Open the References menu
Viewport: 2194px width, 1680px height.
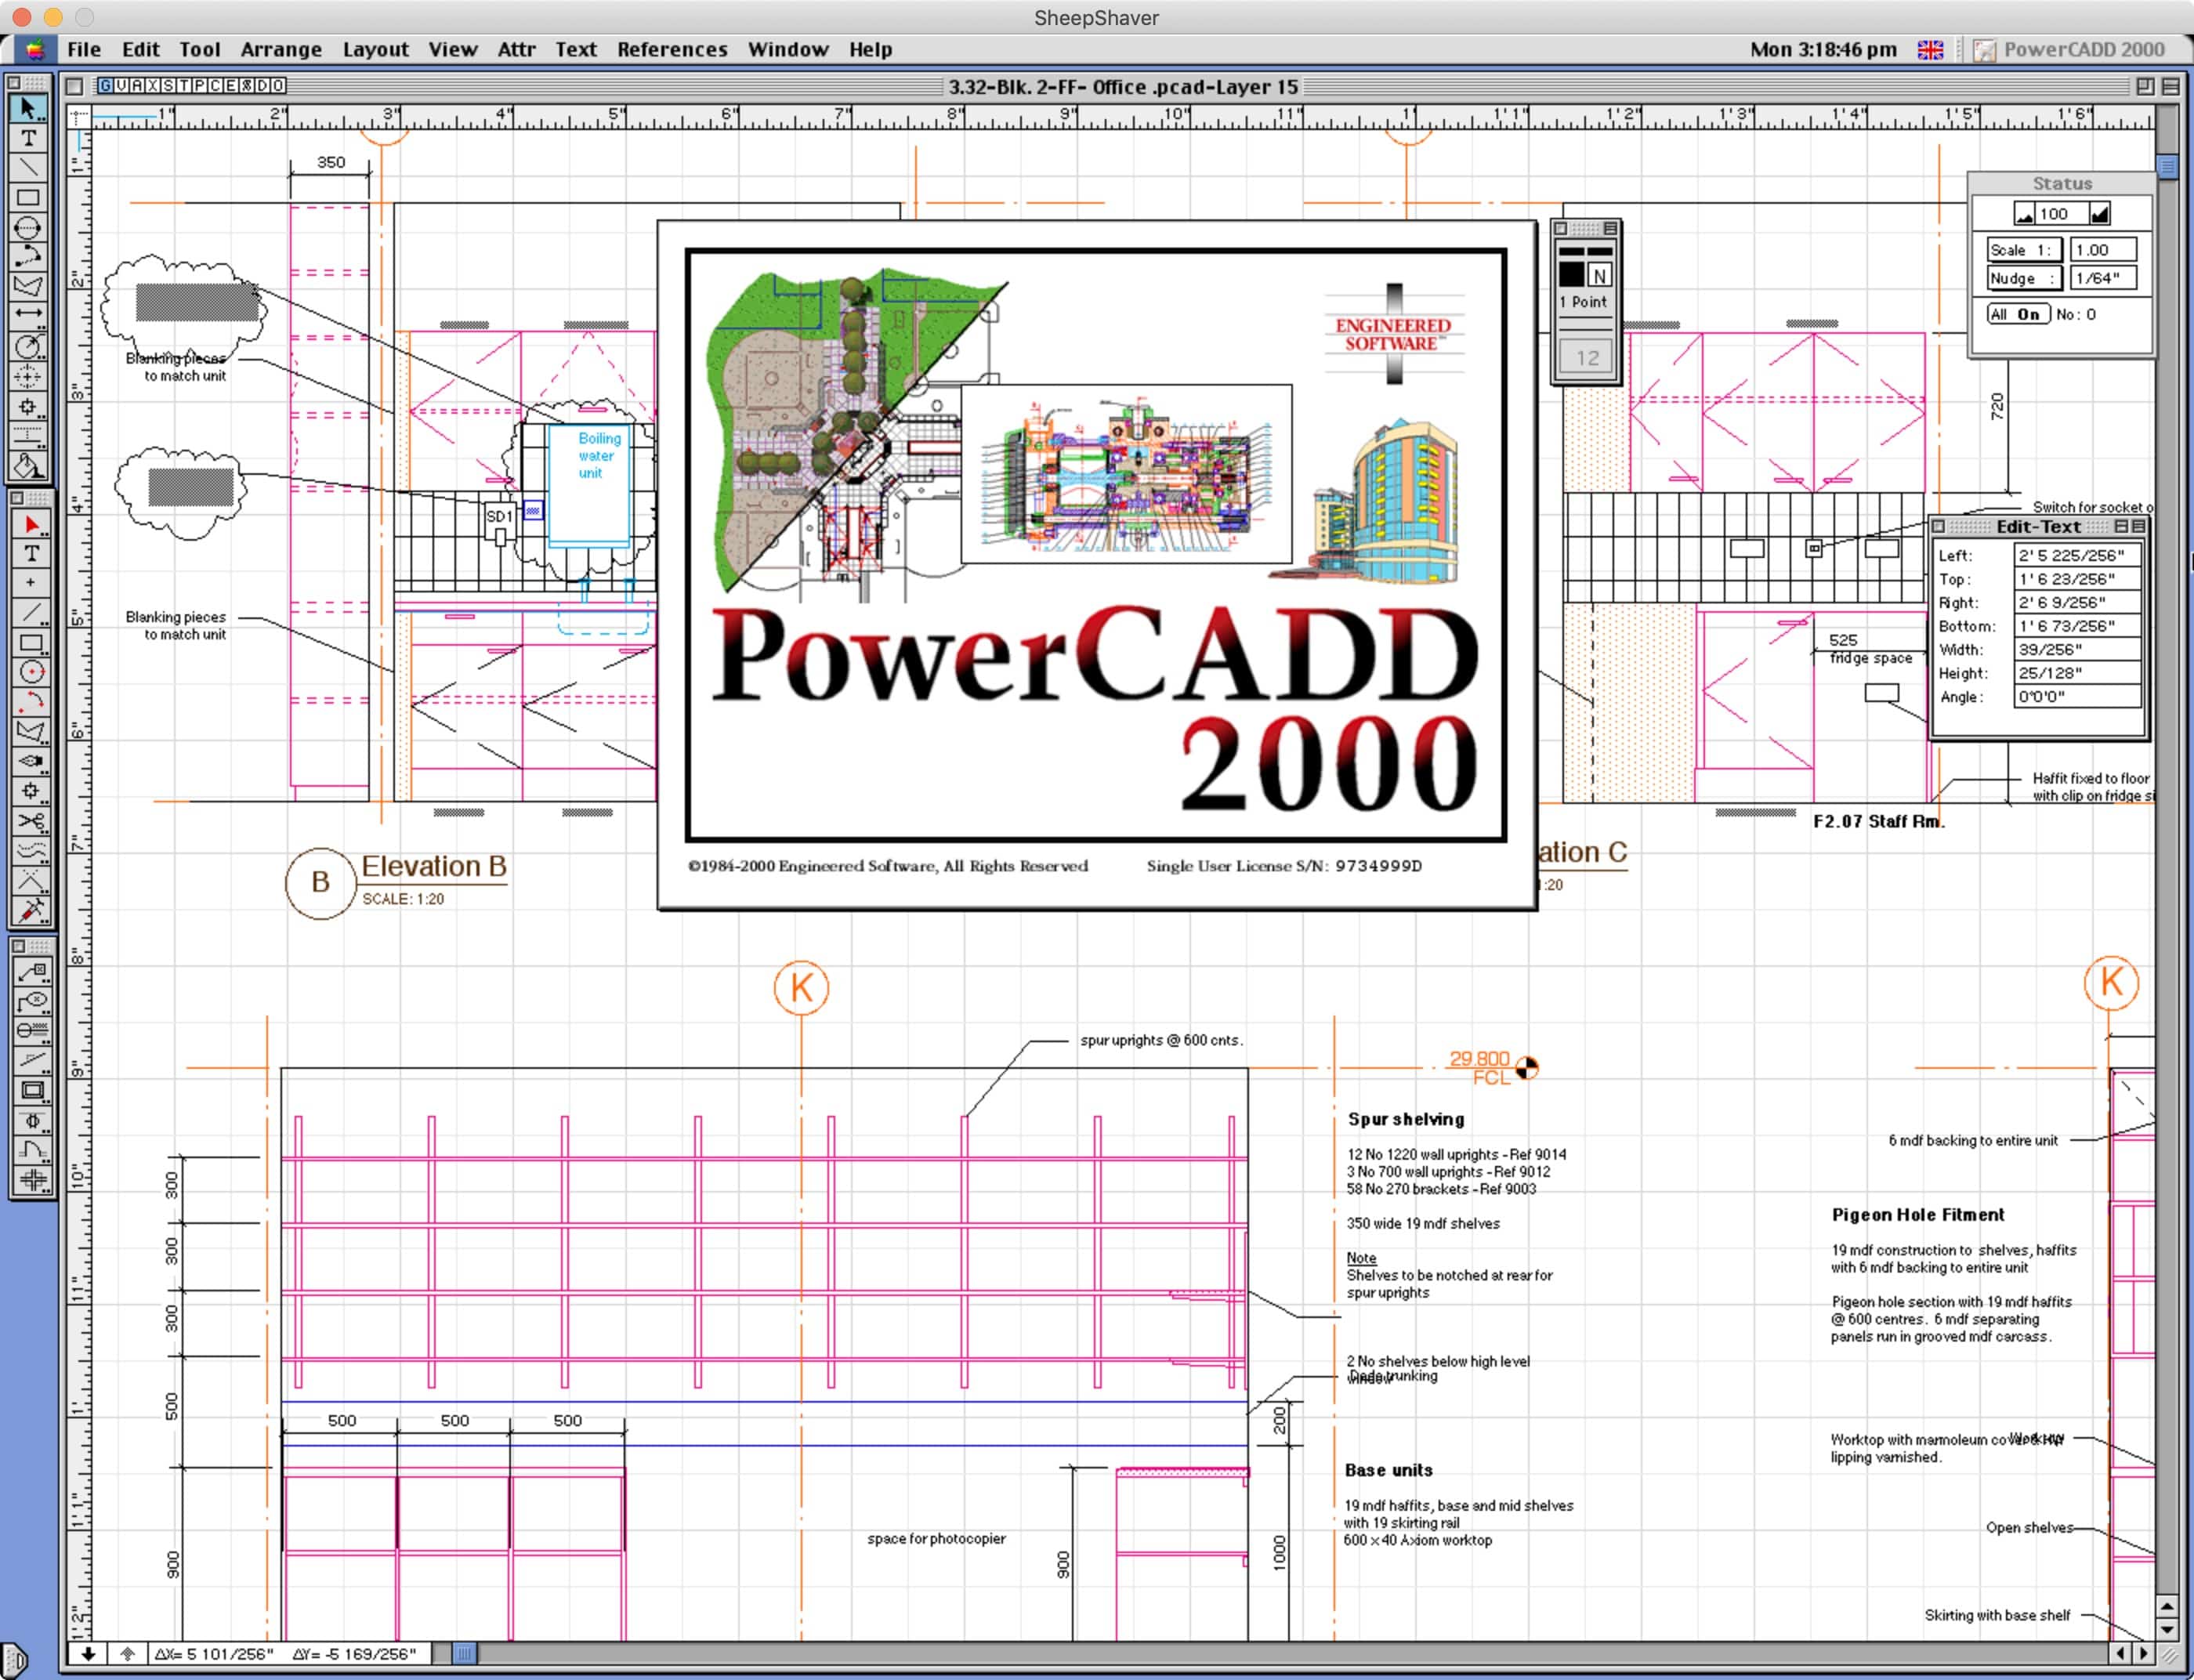pyautogui.click(x=672, y=49)
